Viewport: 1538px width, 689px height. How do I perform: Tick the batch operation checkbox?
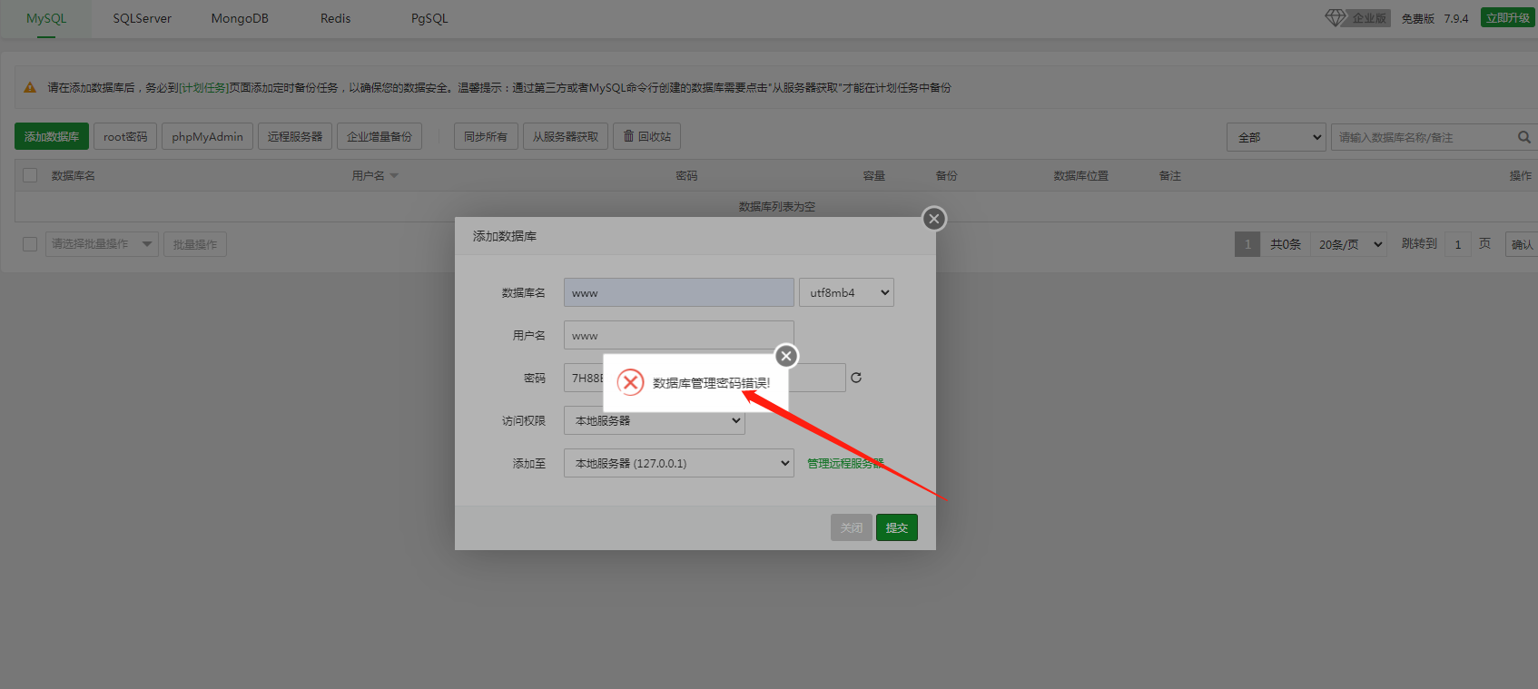point(30,244)
